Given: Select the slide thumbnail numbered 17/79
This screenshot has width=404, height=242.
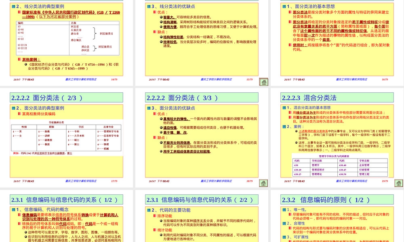Looking at the screenshot, I should click(x=67, y=138).
